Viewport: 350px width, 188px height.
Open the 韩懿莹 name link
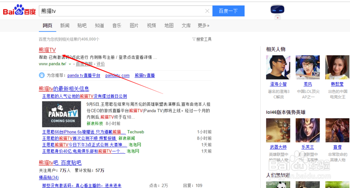pyautogui.click(x=337, y=84)
